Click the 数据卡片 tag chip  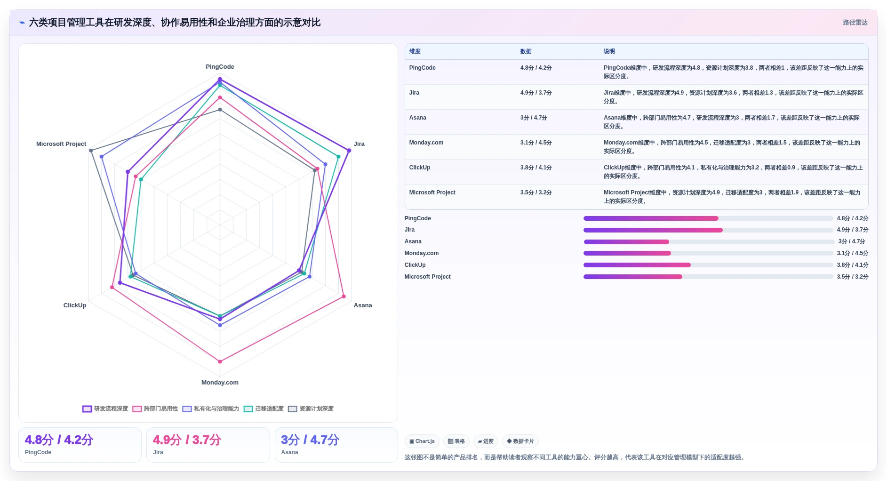pos(520,441)
